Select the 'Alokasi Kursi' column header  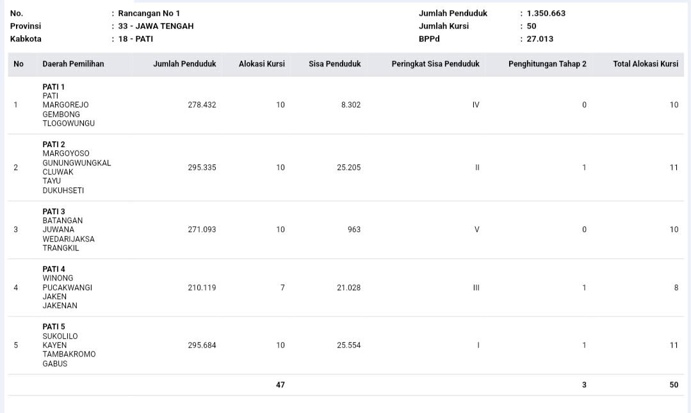pyautogui.click(x=261, y=64)
